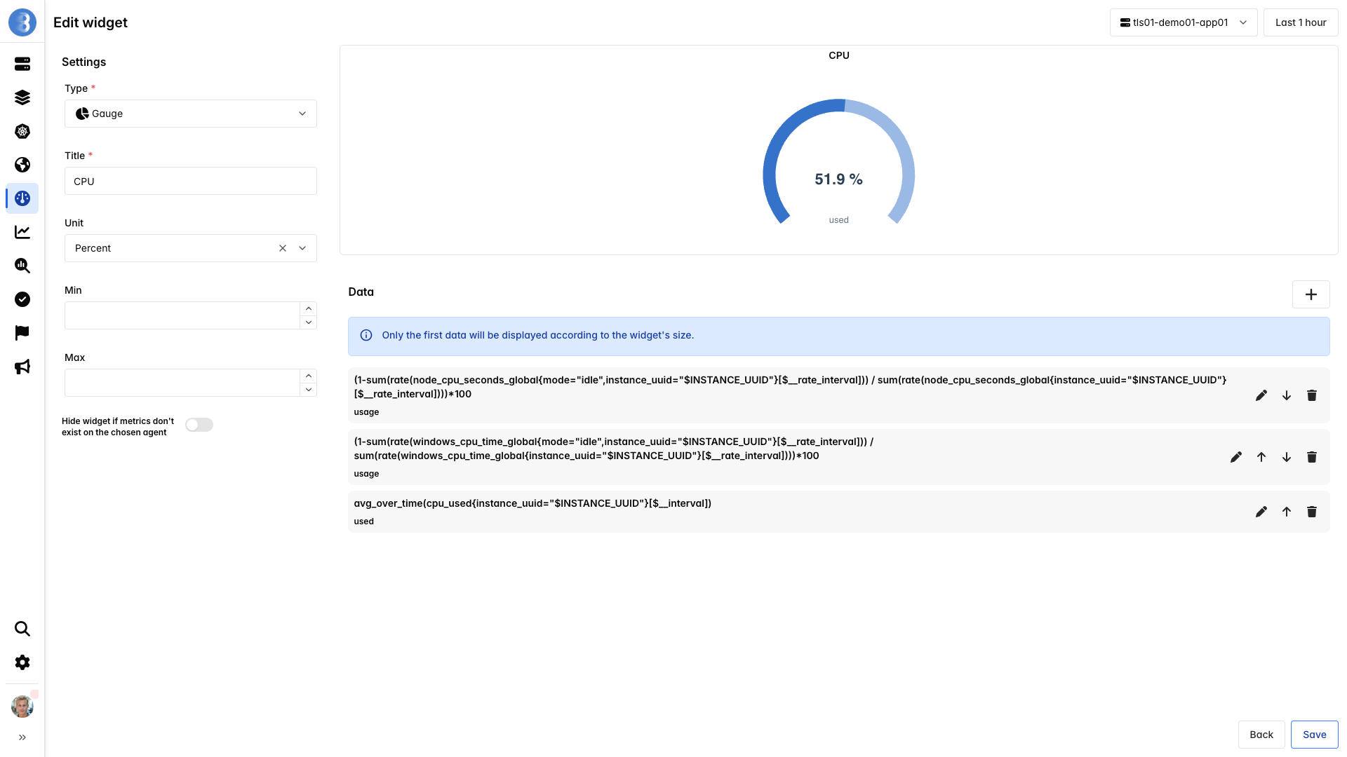1347x757 pixels.
Task: Open the search icon in sidebar
Action: click(x=22, y=629)
